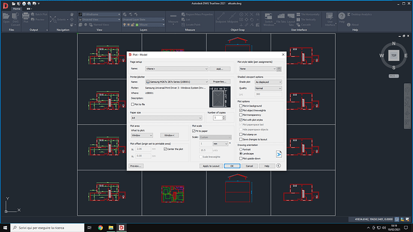Click the Number of copies stepper
413x232 pixels.
tap(224, 118)
